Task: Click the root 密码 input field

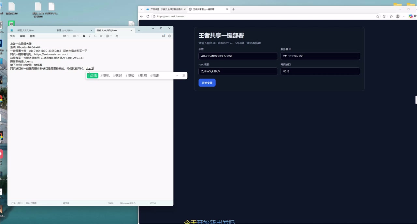Action: point(238,71)
